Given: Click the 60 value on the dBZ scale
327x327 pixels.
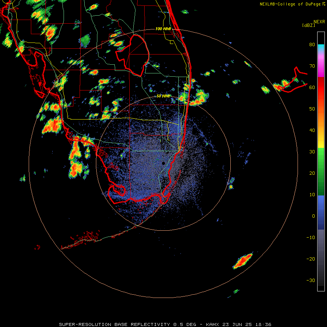Looking at the screenshot, I should [312, 88].
